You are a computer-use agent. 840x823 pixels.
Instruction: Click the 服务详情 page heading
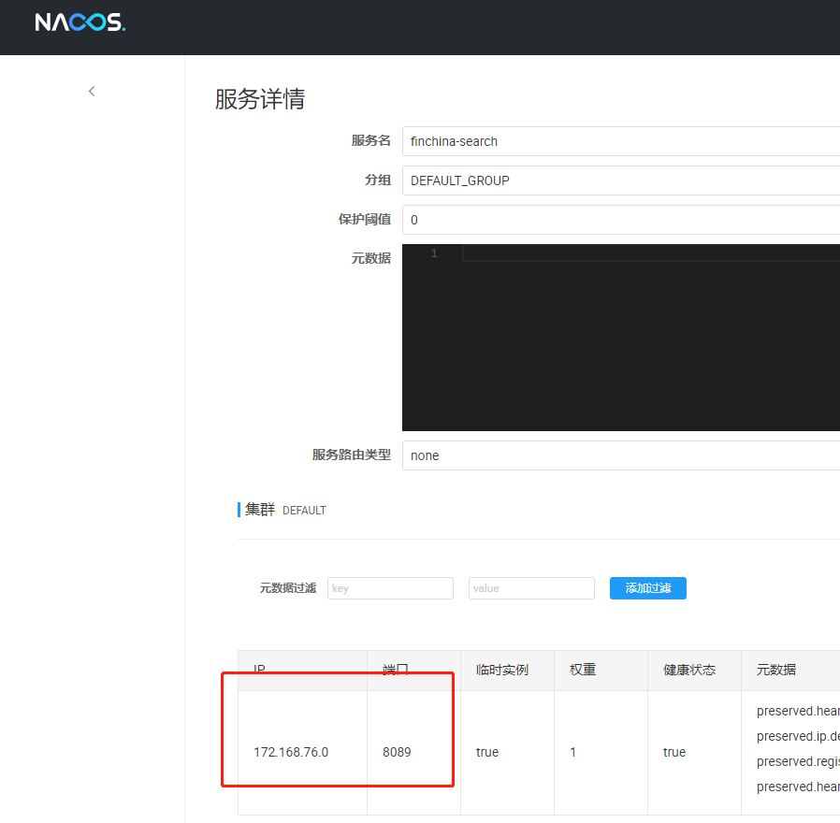coord(260,99)
